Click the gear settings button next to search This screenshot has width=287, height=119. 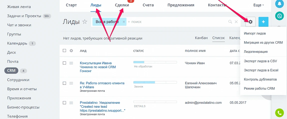250,22
